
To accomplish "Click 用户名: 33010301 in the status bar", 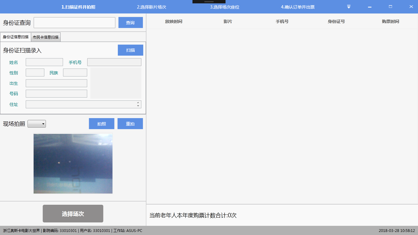I will coord(95,231).
